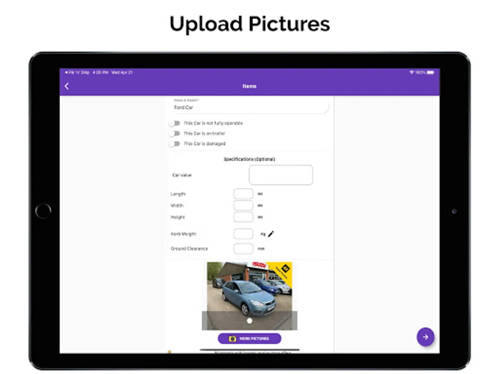
Task: Click the Make & Model field
Action: pyautogui.click(x=249, y=106)
